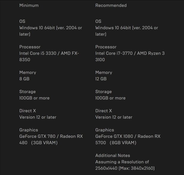Select the Minimum requirements heading
Image resolution: width=184 pixels, height=175 pixels.
[x=29, y=5]
